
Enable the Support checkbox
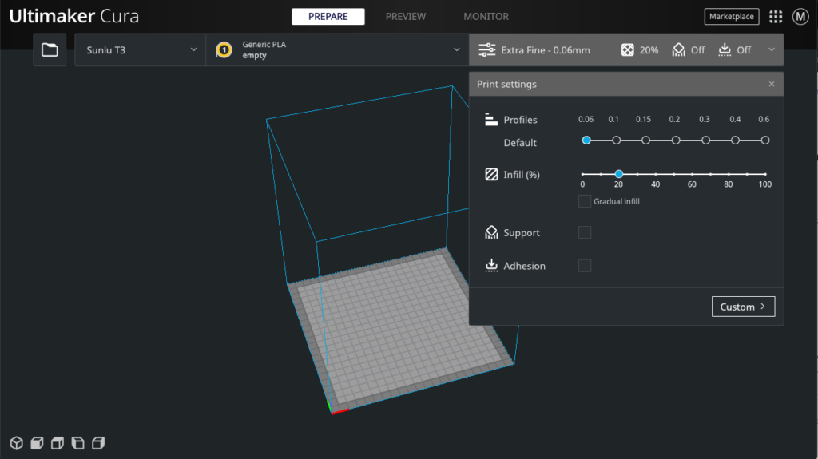(585, 232)
